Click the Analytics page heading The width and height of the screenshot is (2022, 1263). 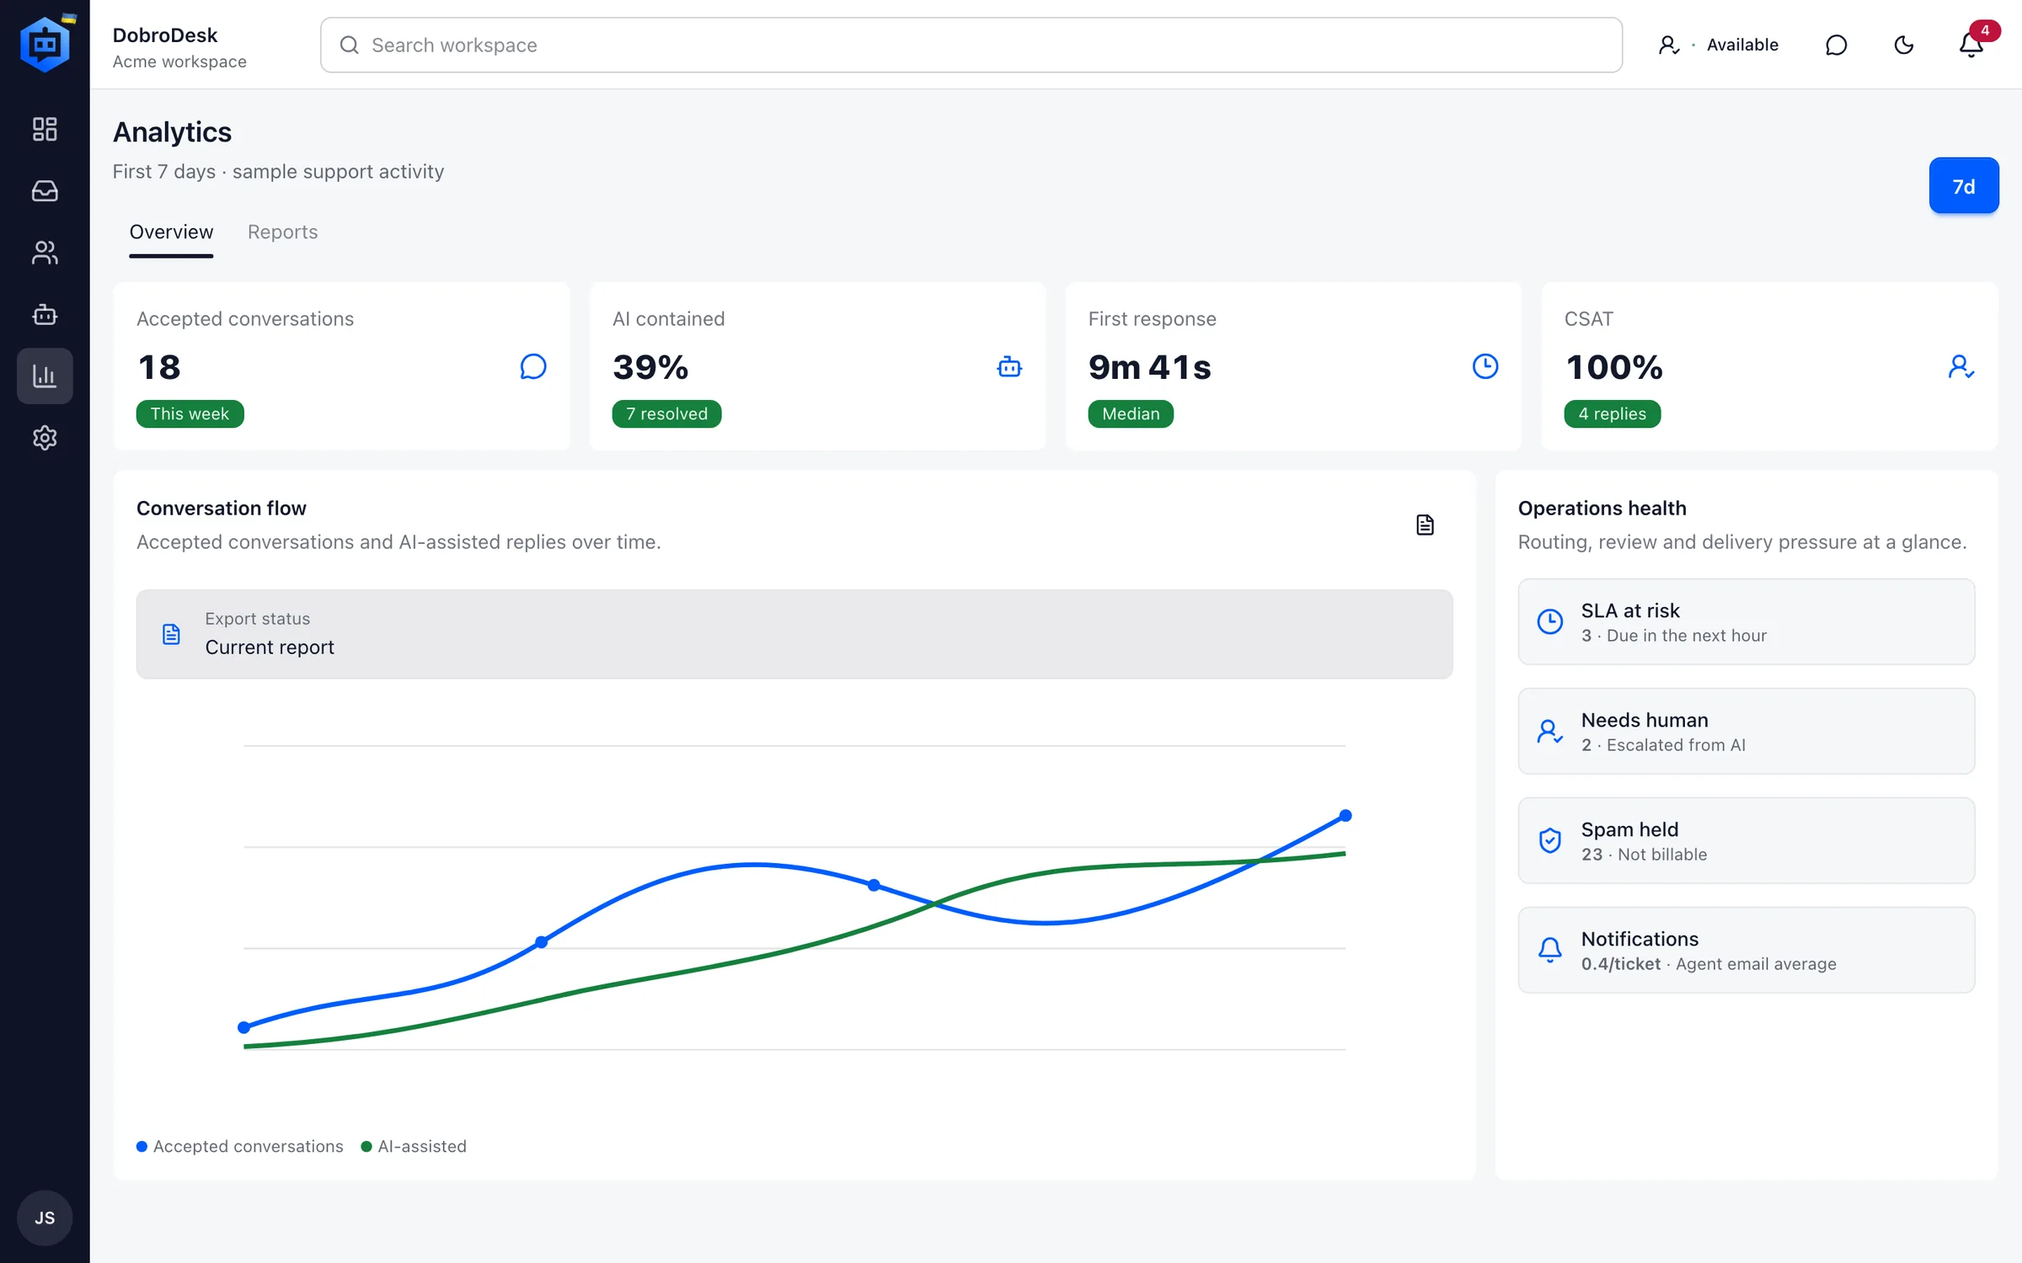(172, 132)
